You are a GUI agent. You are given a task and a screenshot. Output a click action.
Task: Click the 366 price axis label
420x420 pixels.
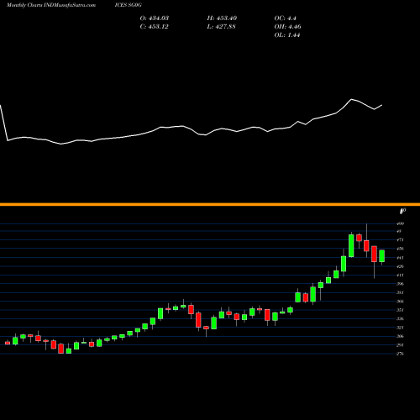pyautogui.click(x=400, y=302)
